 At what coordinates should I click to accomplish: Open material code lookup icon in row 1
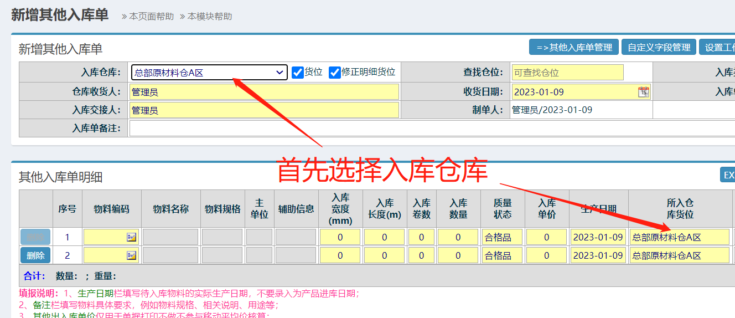131,237
